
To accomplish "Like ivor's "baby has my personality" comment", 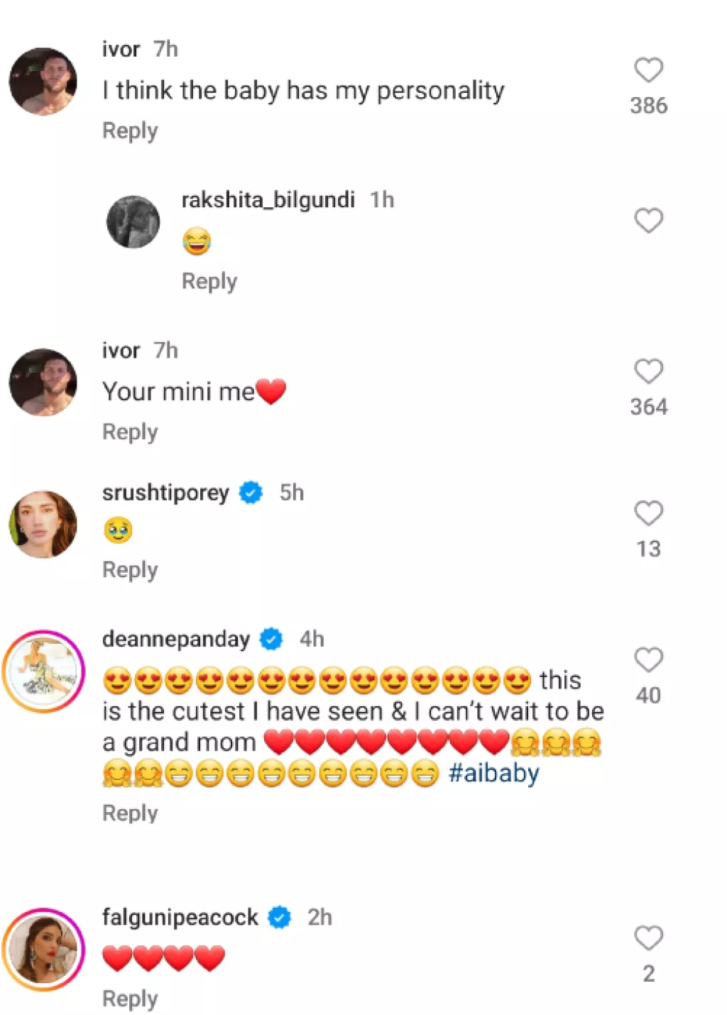I will 647,69.
